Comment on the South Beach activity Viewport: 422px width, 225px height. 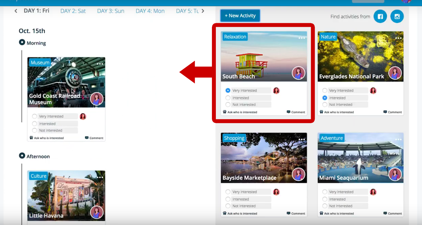click(x=296, y=112)
